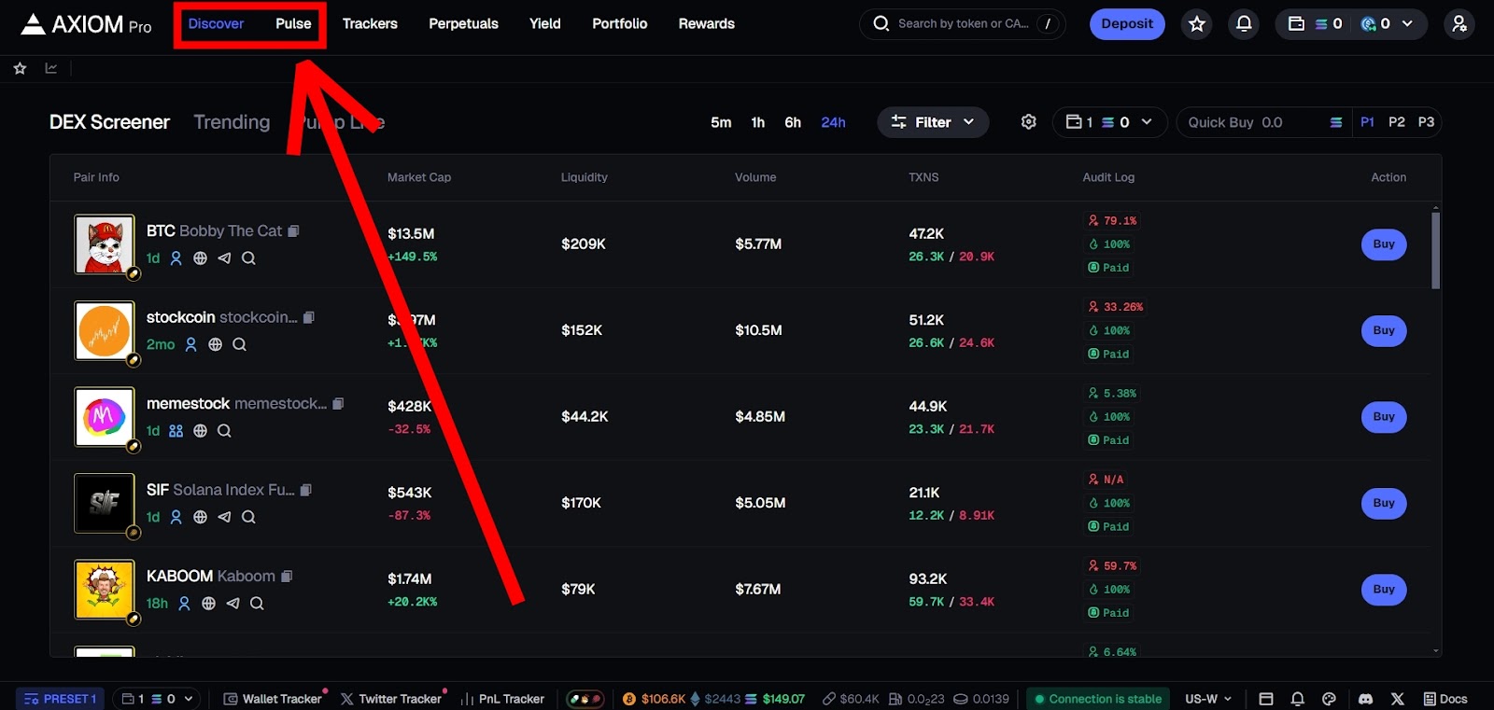This screenshot has height=710, width=1494.
Task: Click the pill tokens icon in footer
Action: coord(585,699)
